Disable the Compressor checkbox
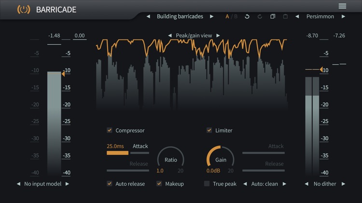Viewport: 362px width, 203px height. click(x=110, y=130)
